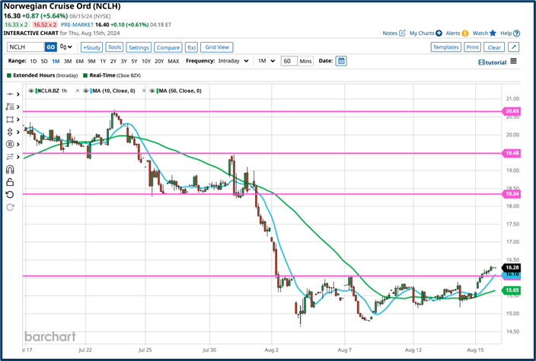This screenshot has width=536, height=361.
Task: Click the Alerts exclamation icon
Action: point(465,34)
